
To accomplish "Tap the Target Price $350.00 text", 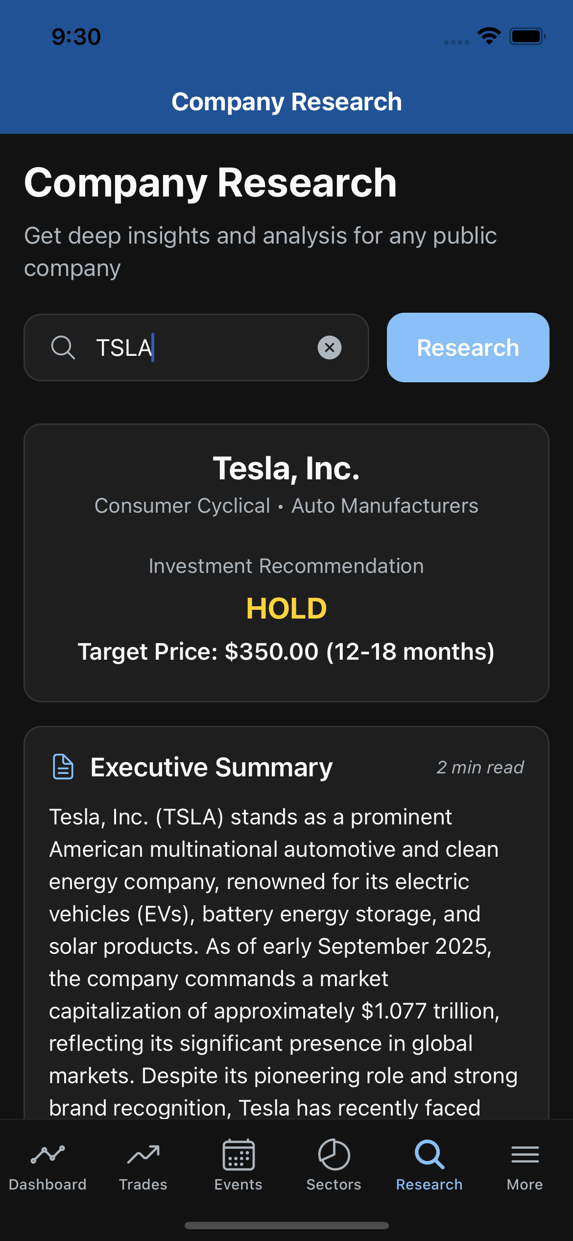I will click(x=286, y=651).
